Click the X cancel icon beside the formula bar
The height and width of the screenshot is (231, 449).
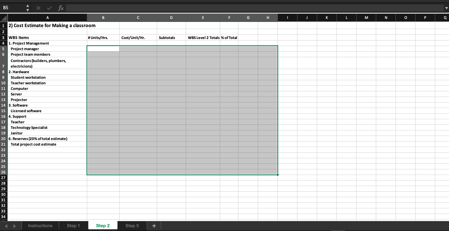pyautogui.click(x=38, y=7)
